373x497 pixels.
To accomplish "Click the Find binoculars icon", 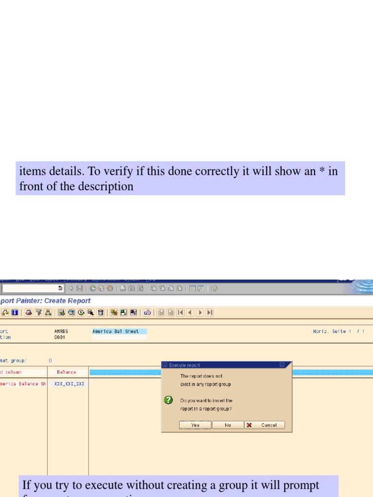I will tap(132, 288).
